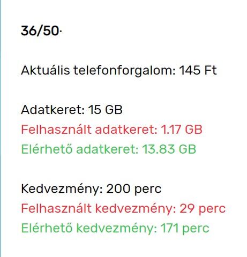This screenshot has width=247, height=257.
Task: Select the black Kedvezmény label
Action: [x=62, y=188]
